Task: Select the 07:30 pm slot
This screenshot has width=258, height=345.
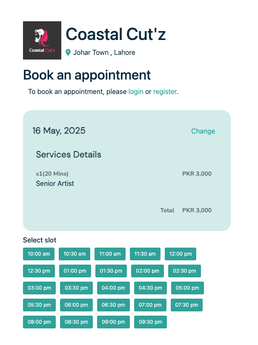Action: pos(186,305)
